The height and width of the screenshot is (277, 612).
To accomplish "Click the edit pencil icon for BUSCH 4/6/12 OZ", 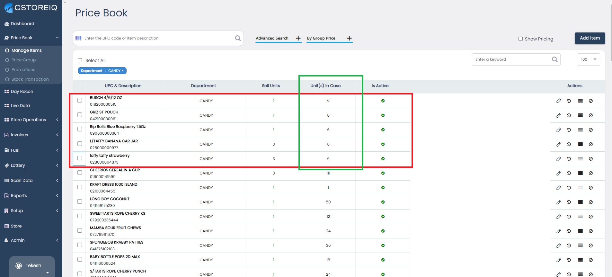I will (559, 101).
